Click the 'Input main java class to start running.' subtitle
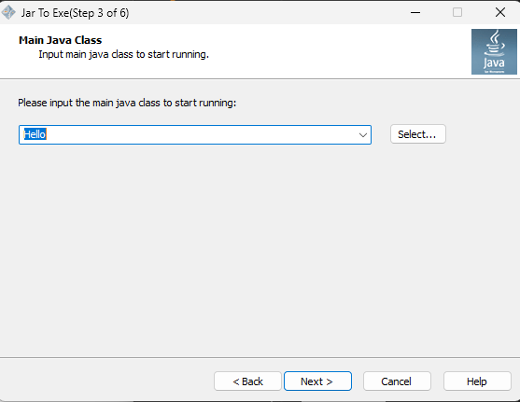The width and height of the screenshot is (520, 402). pyautogui.click(x=124, y=54)
